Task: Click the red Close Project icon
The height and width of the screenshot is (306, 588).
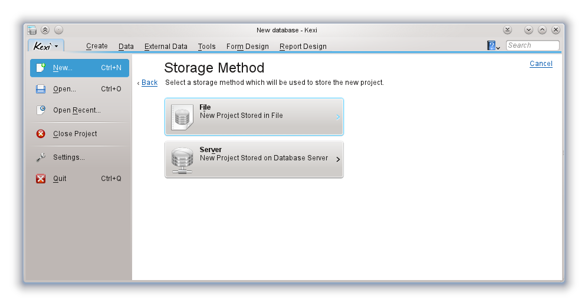Action: [x=41, y=134]
